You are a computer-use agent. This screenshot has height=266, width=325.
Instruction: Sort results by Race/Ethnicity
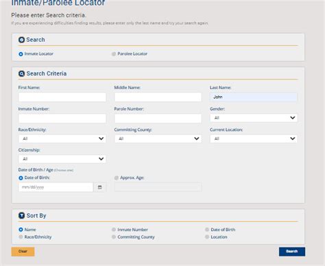pyautogui.click(x=21, y=237)
